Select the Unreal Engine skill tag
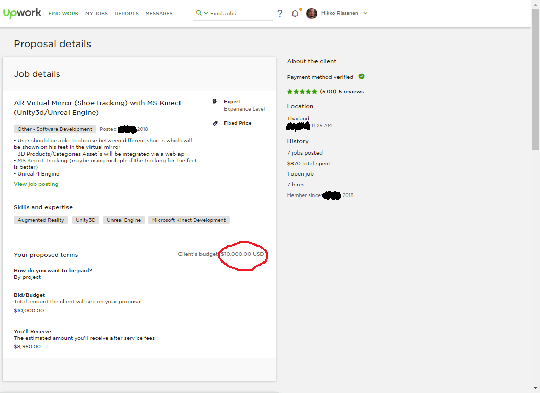The width and height of the screenshot is (540, 393). coord(124,220)
